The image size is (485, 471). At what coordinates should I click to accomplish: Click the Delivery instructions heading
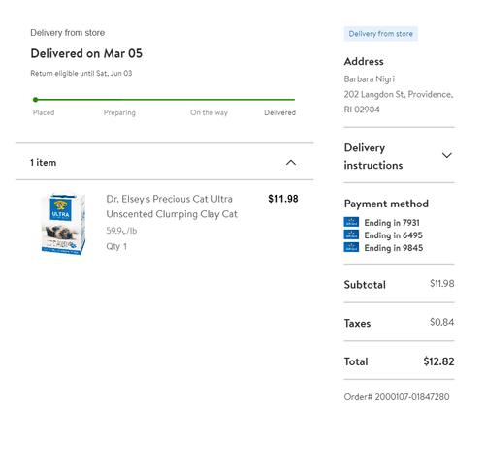(x=373, y=156)
